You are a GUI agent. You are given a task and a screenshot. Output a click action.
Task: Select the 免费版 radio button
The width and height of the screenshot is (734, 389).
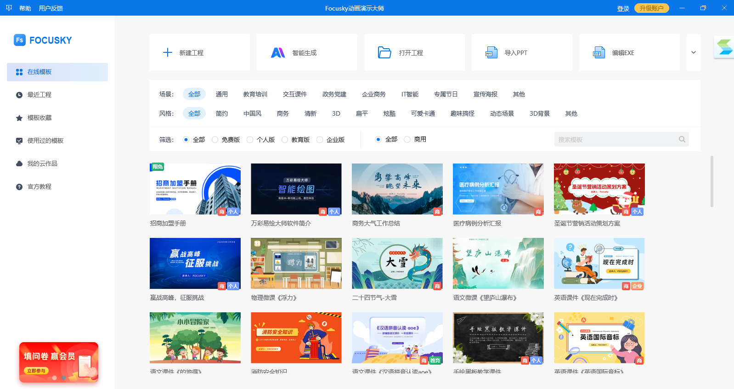click(215, 140)
